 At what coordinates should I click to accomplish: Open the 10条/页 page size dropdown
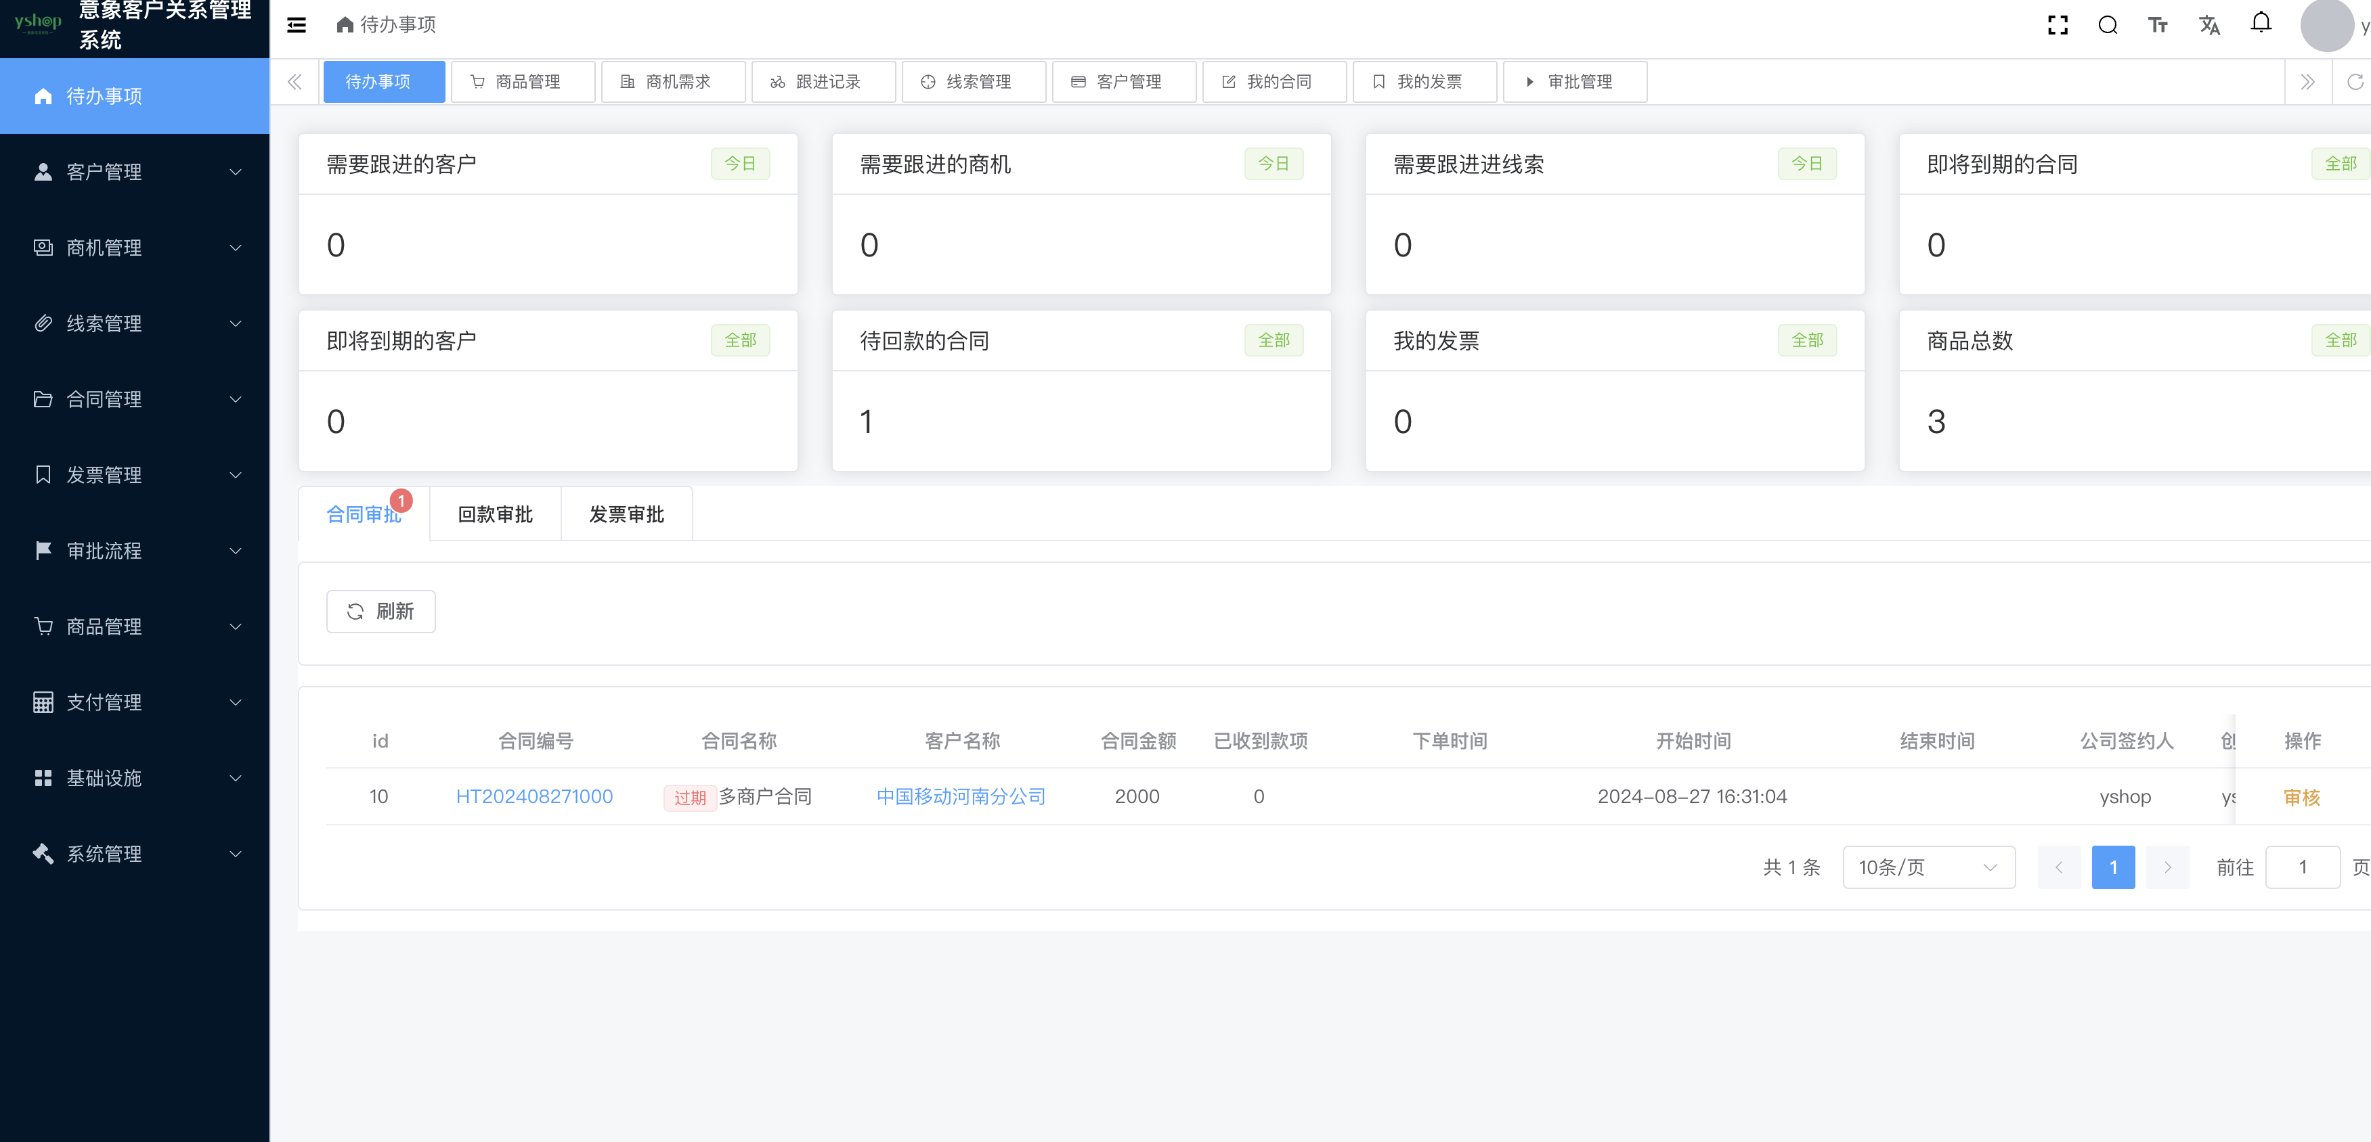[1928, 867]
